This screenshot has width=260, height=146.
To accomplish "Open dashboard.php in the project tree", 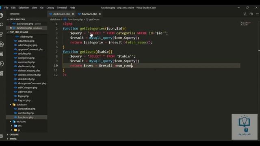I will click(x=26, y=67).
